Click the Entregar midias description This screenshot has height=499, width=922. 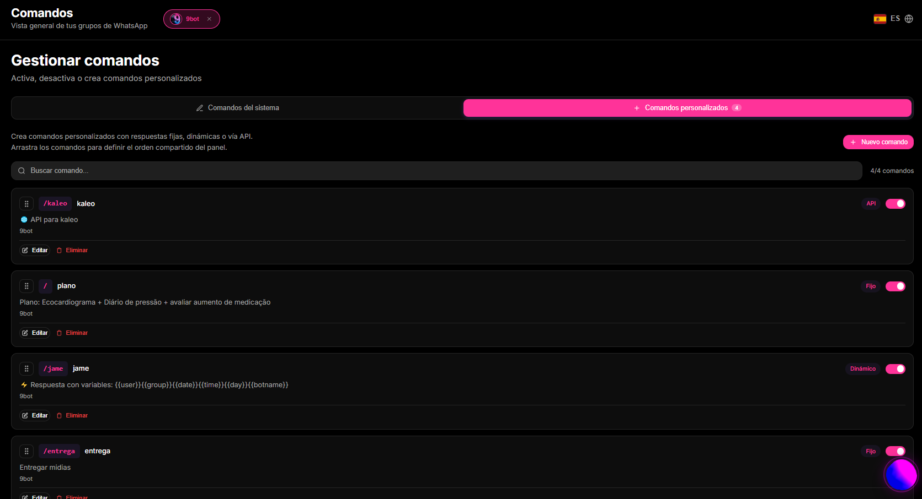click(45, 468)
